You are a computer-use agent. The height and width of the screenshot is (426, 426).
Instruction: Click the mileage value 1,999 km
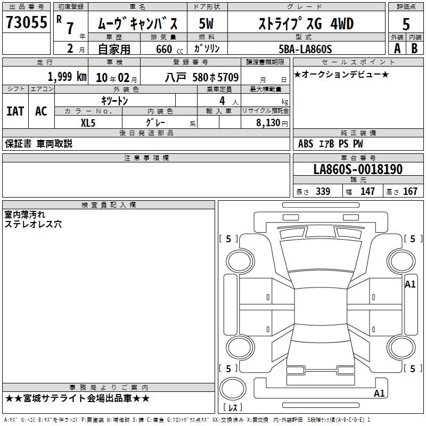point(67,77)
